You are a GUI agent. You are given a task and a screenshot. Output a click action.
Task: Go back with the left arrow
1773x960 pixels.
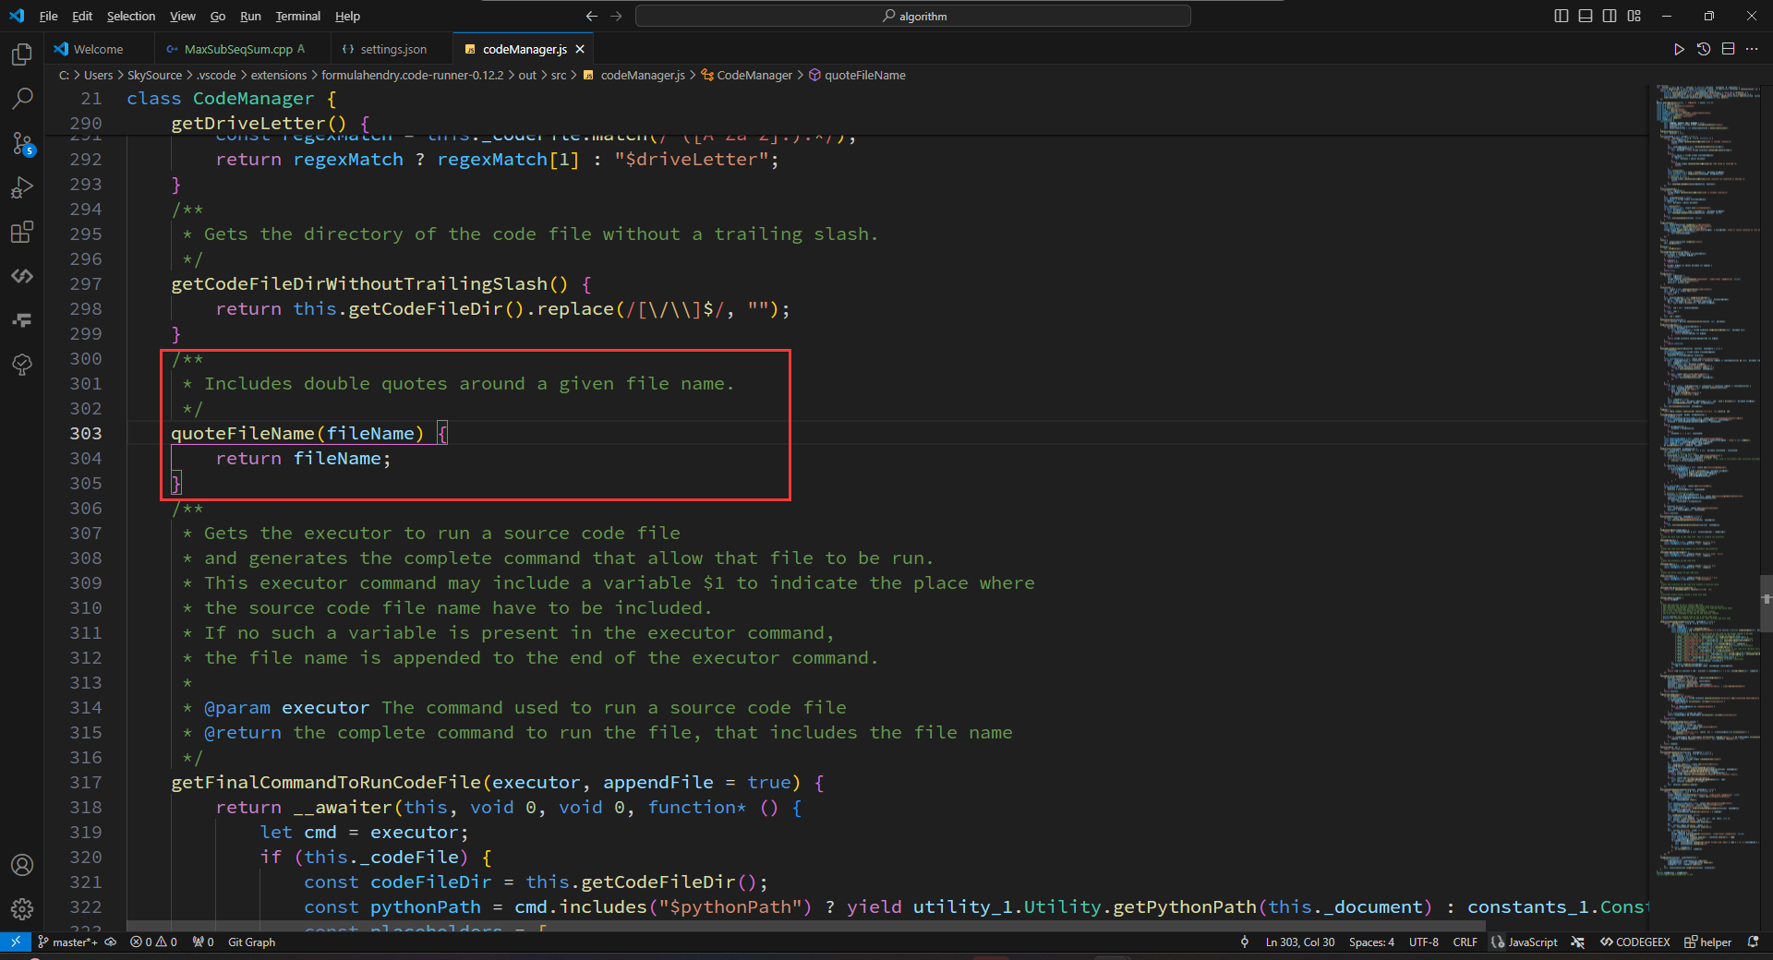pos(592,16)
